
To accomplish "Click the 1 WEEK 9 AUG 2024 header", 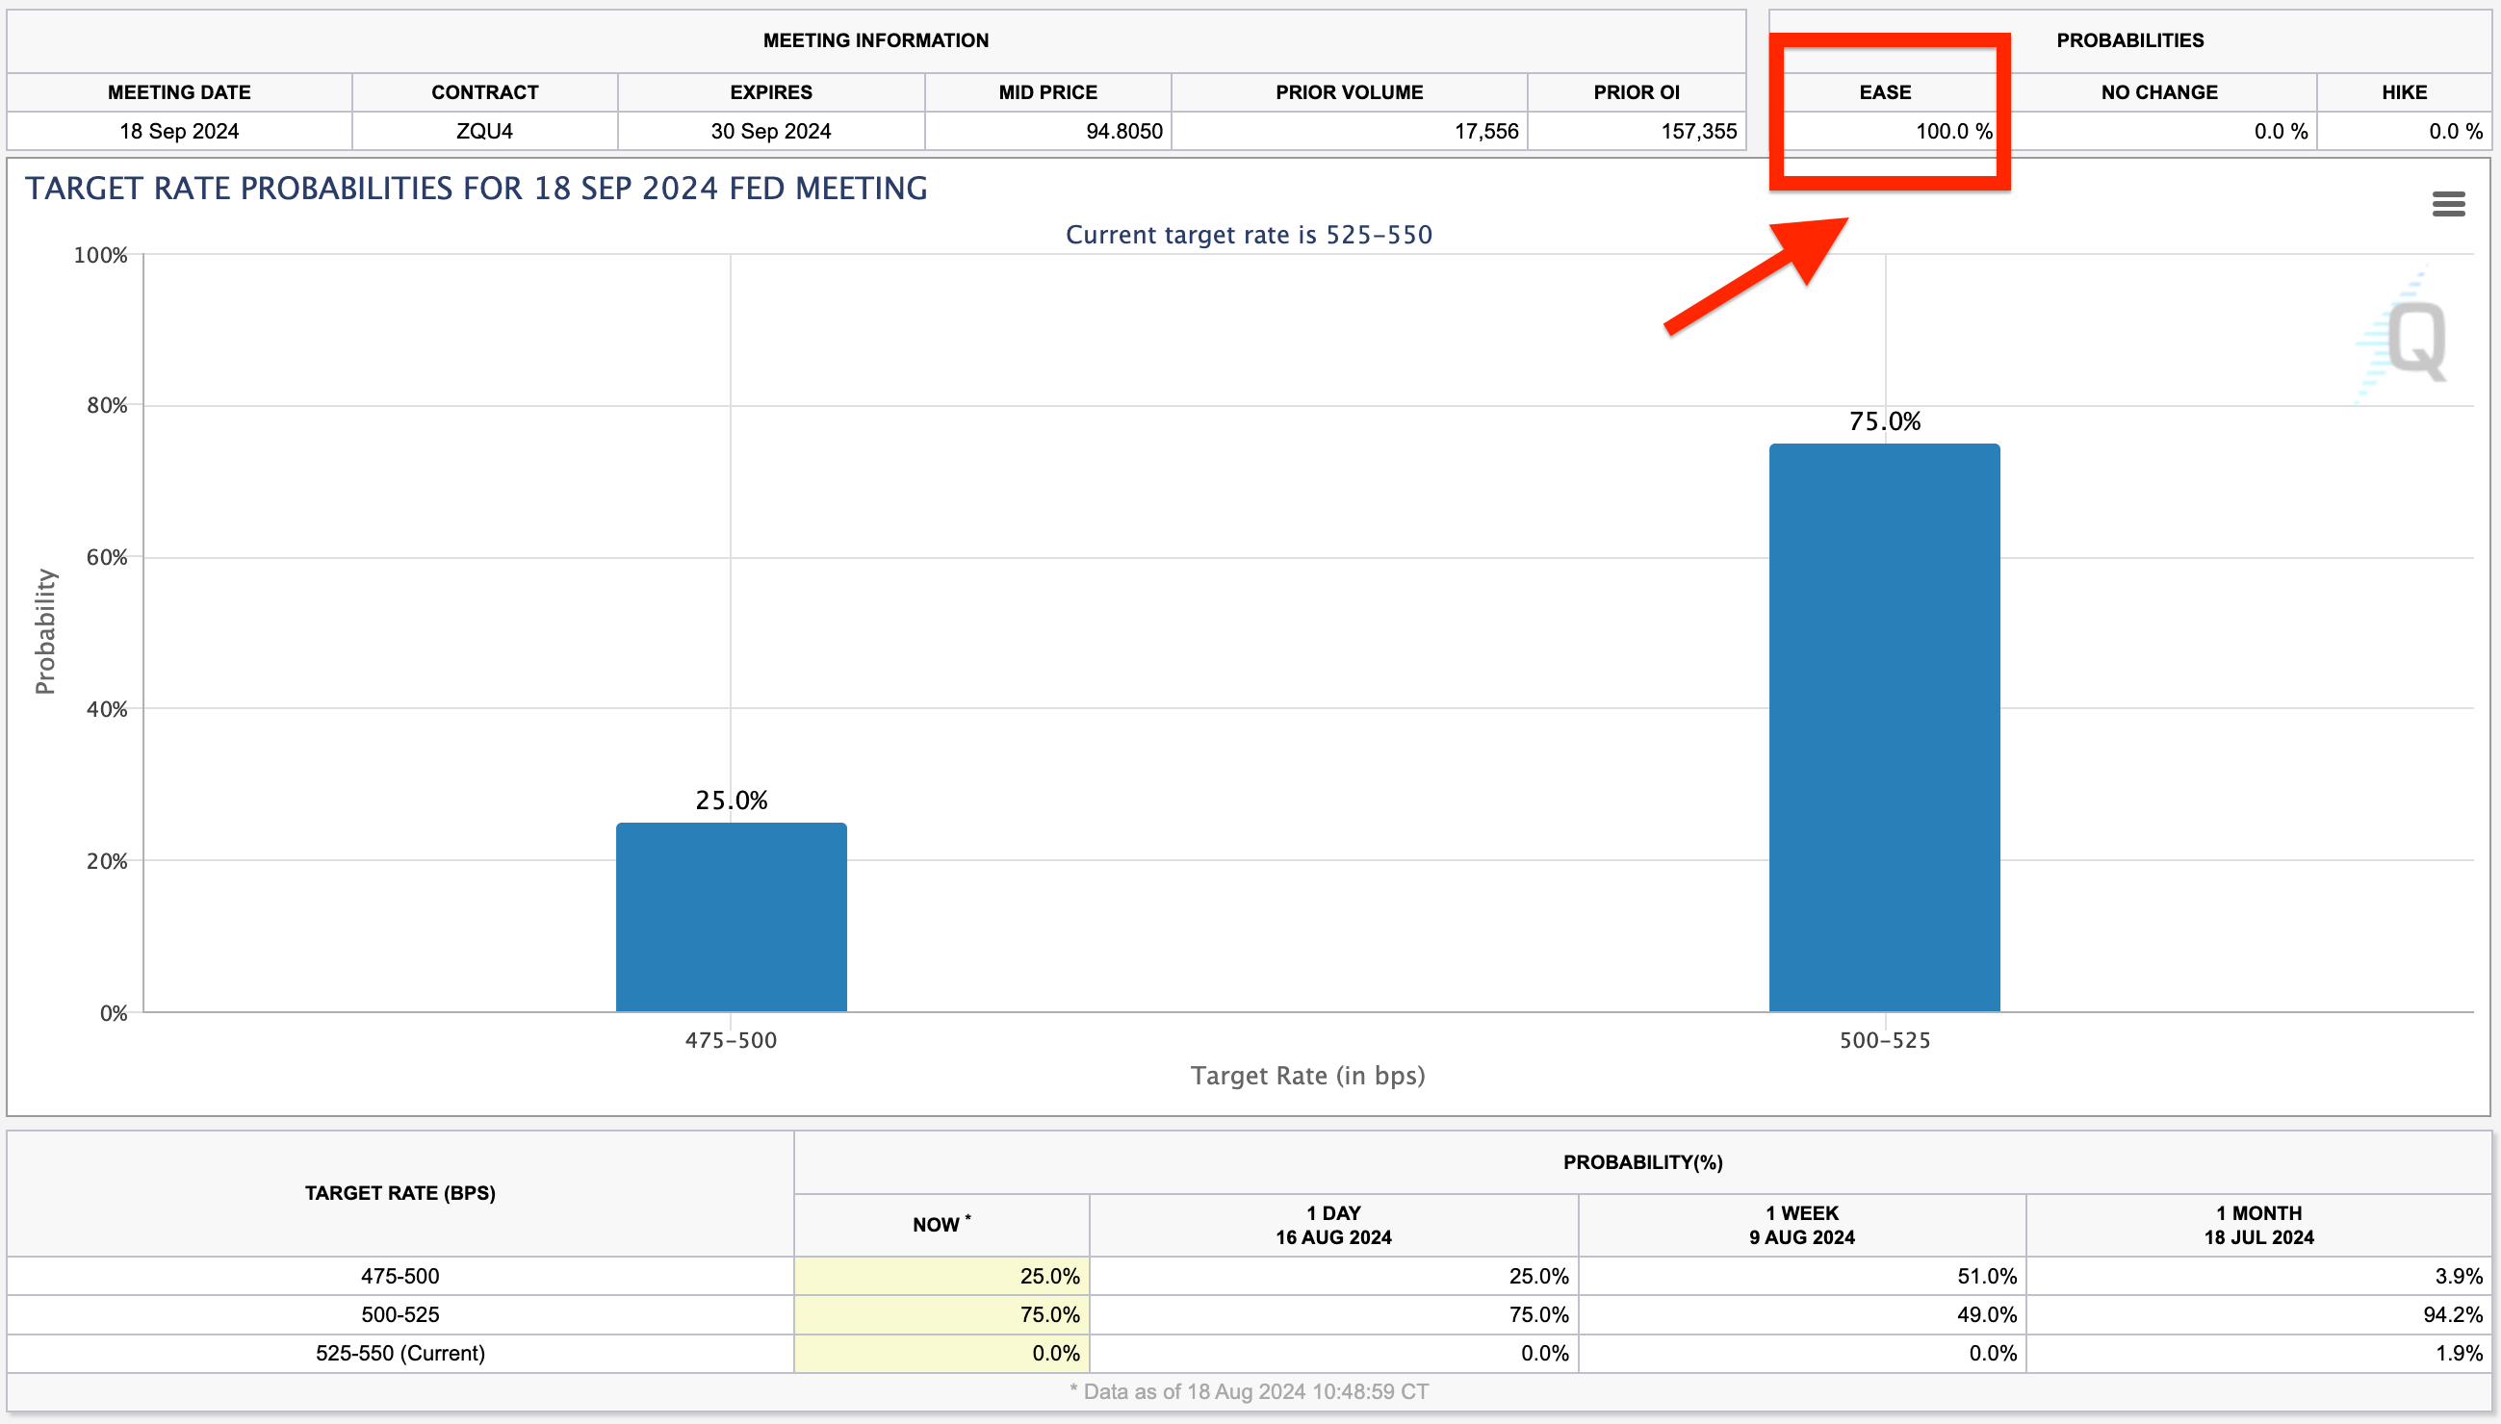I will [x=1801, y=1225].
